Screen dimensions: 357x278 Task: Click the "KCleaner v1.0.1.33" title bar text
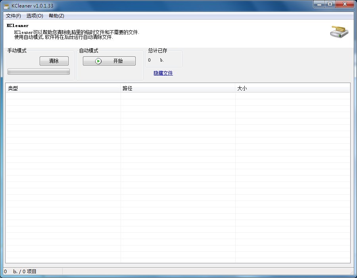point(33,6)
